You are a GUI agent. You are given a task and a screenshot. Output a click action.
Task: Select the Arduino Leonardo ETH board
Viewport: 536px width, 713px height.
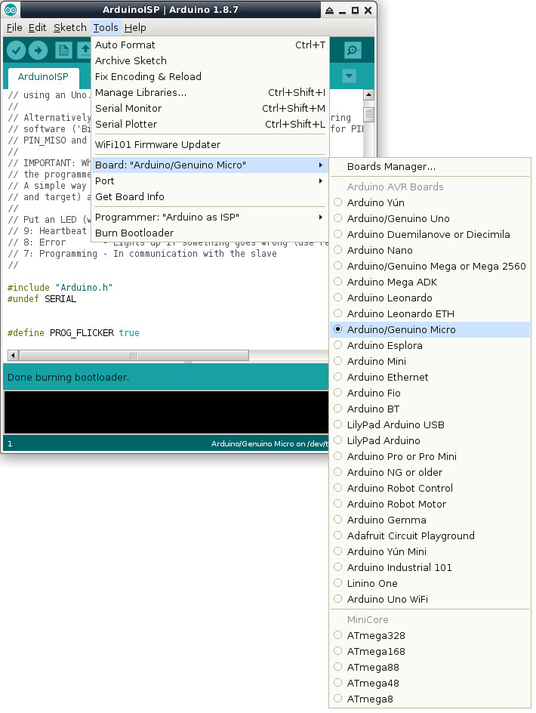(x=430, y=313)
